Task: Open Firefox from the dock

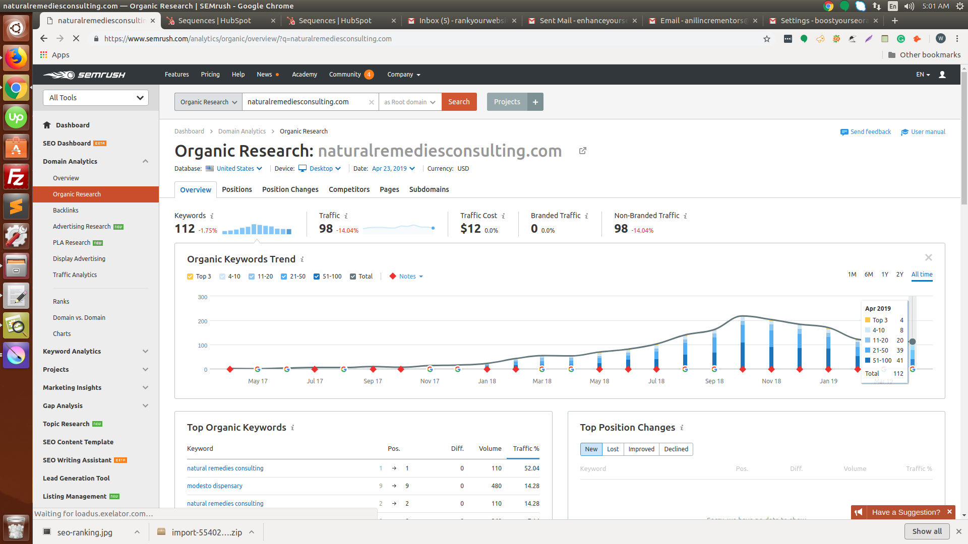Action: coord(16,58)
